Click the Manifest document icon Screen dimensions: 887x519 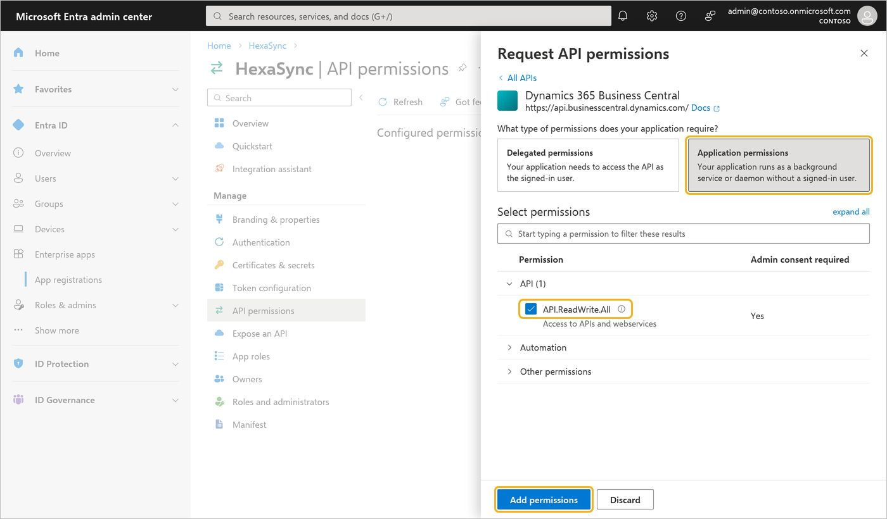tap(219, 425)
